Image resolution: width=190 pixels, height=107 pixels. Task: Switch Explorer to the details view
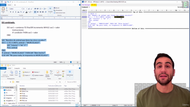pos(77,105)
